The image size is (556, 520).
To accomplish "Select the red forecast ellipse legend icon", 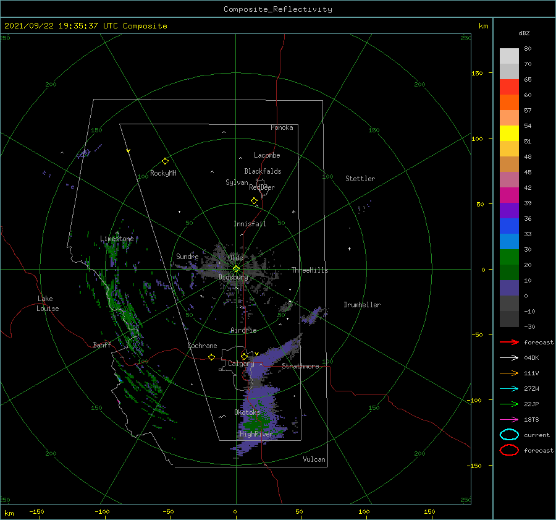I will pyautogui.click(x=509, y=450).
